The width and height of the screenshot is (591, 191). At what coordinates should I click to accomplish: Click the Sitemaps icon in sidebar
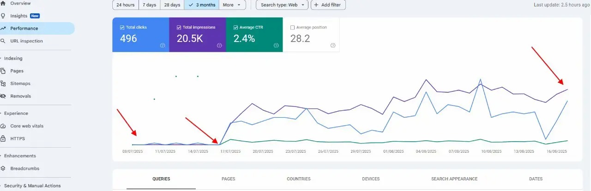pos(3,84)
